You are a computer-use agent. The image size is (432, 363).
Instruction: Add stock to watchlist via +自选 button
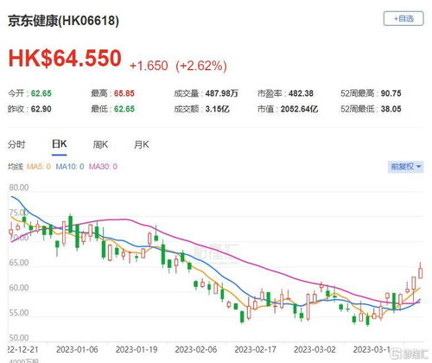coord(403,19)
